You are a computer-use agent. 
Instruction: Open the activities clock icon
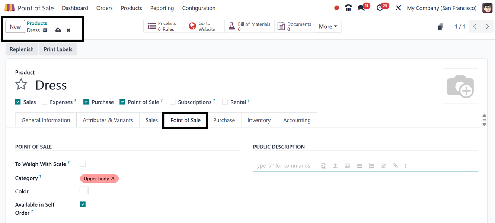[380, 8]
